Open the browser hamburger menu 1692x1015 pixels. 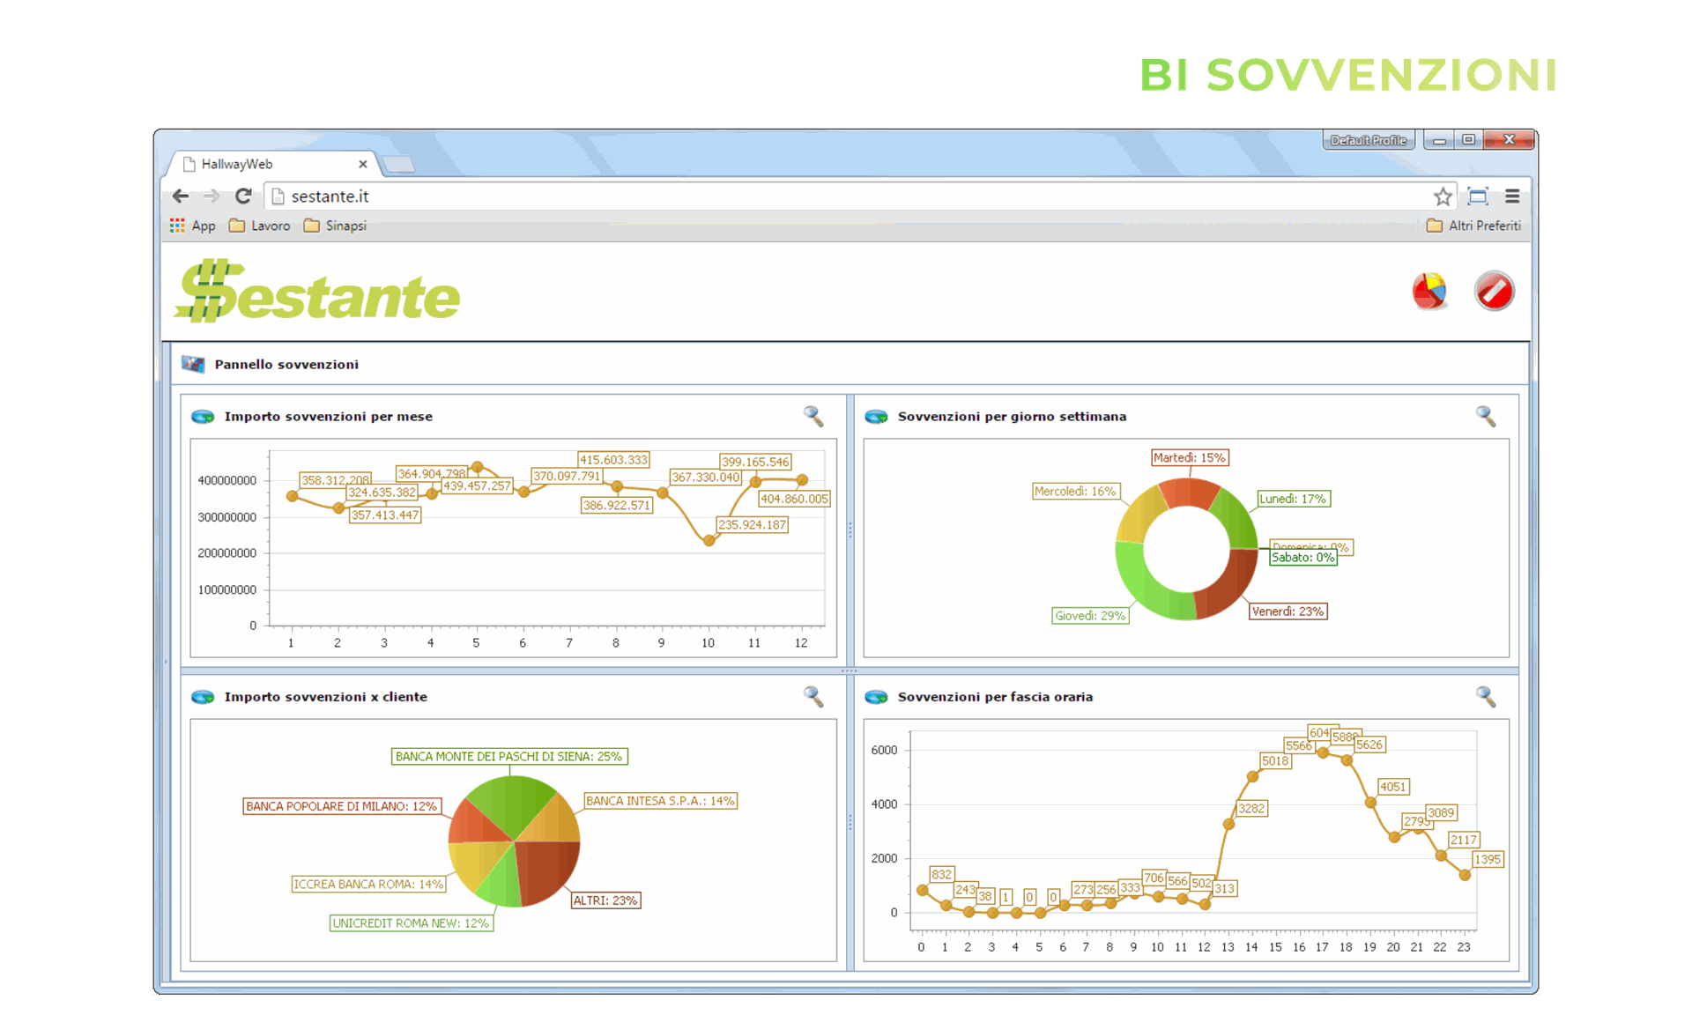click(x=1512, y=196)
